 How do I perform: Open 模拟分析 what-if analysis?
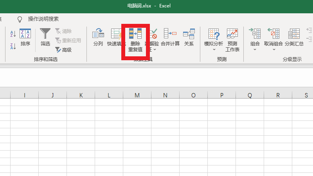point(214,38)
